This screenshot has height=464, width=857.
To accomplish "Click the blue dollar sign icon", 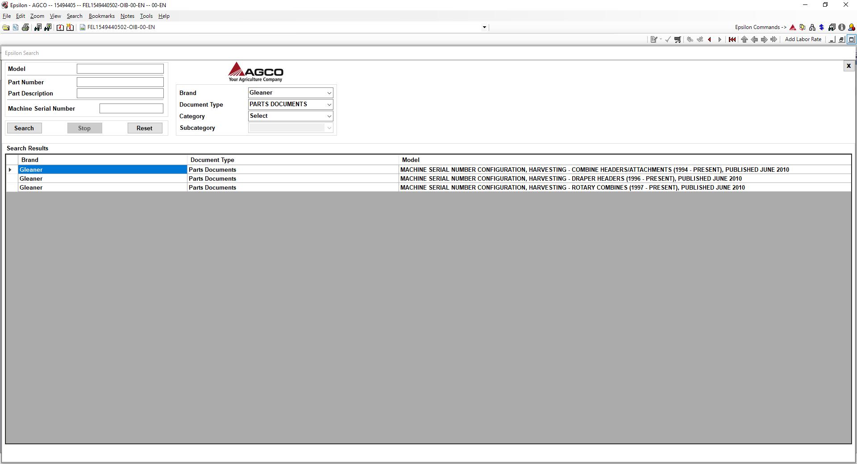I will [822, 27].
